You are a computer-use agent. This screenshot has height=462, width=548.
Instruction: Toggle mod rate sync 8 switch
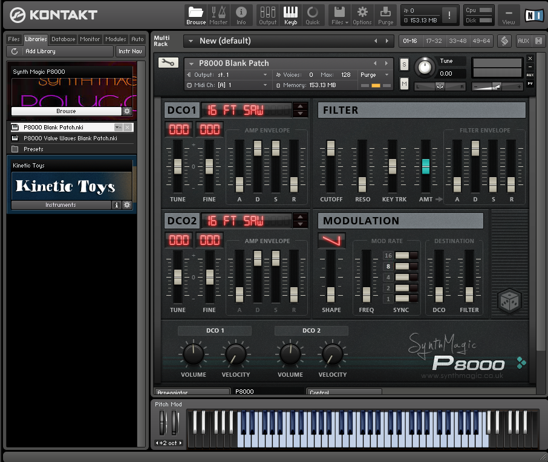(x=406, y=266)
